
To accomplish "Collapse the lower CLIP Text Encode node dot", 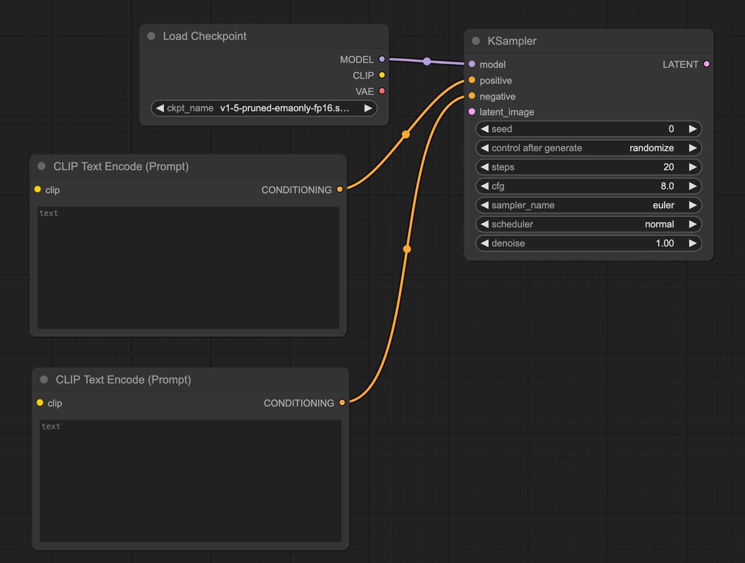I will [x=44, y=379].
